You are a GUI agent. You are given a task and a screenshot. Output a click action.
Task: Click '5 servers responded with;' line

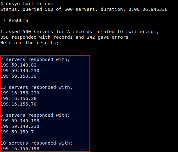[x=35, y=115]
